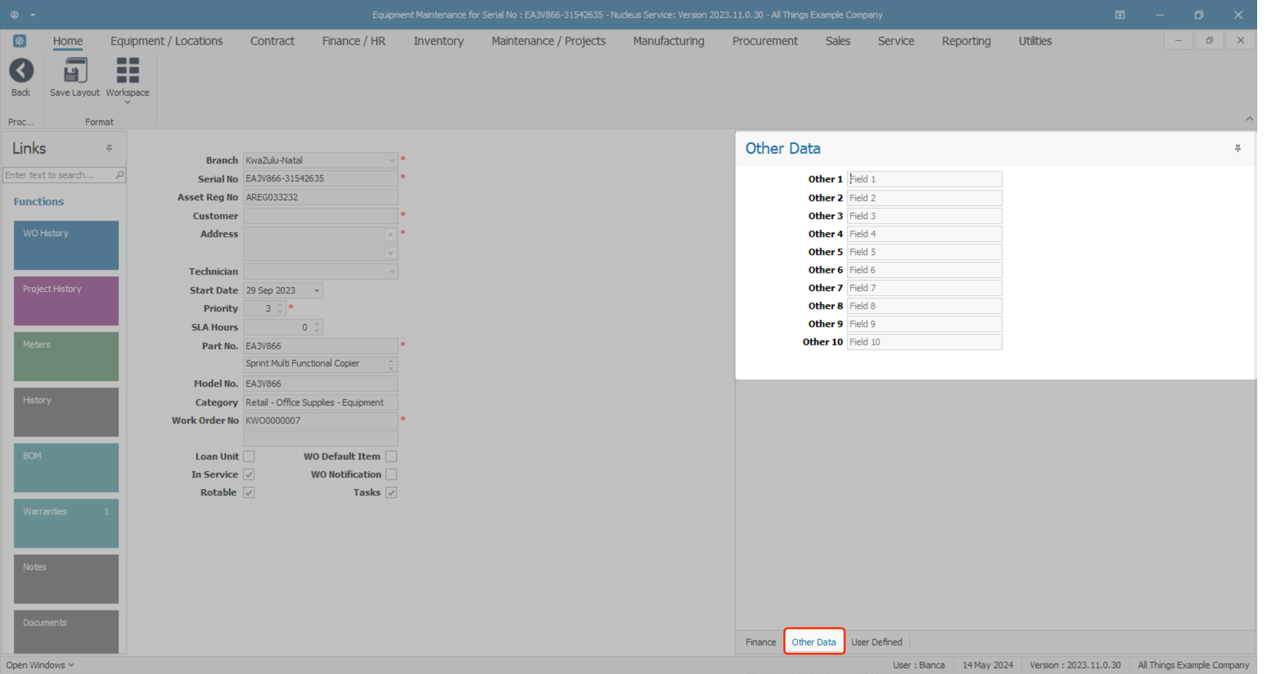Click the Serial No field
This screenshot has width=1265, height=674.
321,179
